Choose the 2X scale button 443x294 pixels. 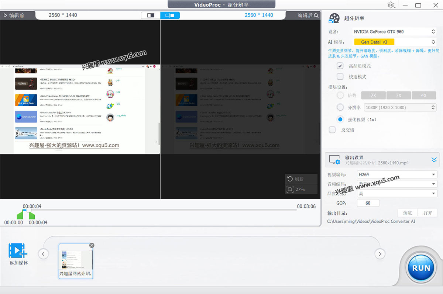(x=373, y=96)
